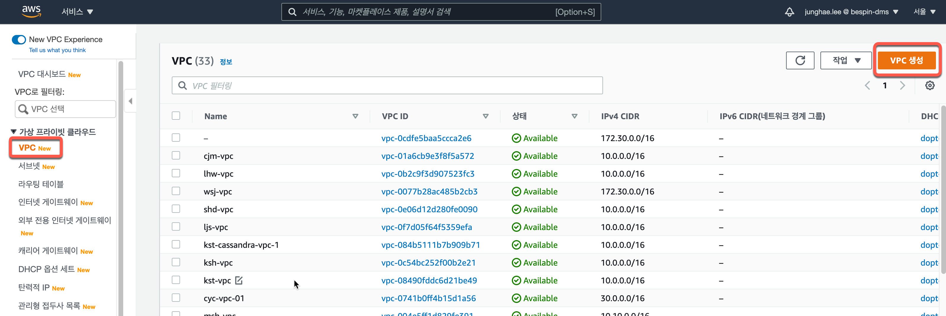Click the dopt link in ksh-vpc row
946x316 pixels.
click(x=929, y=263)
